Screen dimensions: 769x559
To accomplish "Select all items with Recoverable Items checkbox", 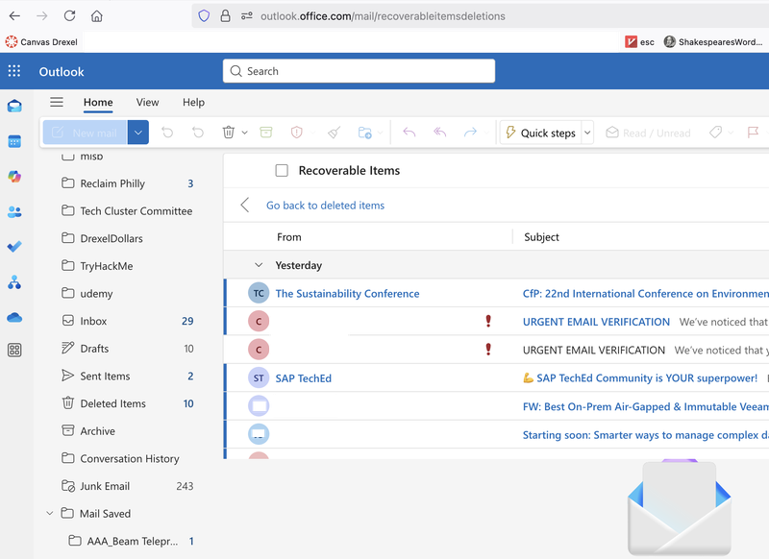I will point(282,171).
